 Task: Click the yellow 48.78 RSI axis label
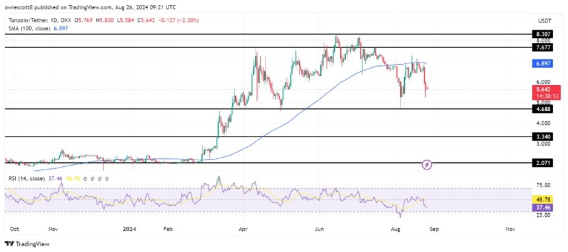click(x=542, y=199)
